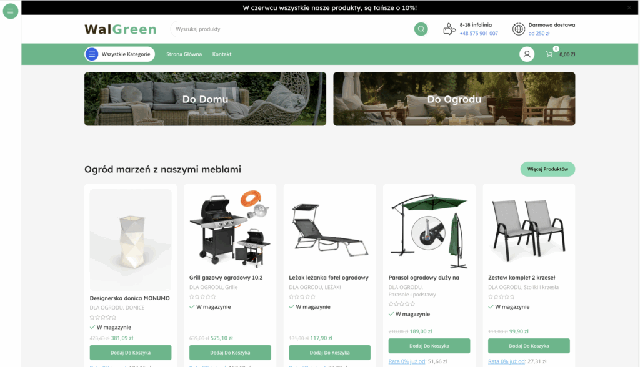
Task: Click the infolinia phone hand icon
Action: tap(449, 29)
